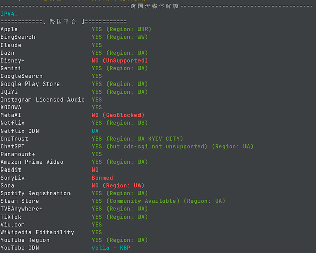Image resolution: width=316 pixels, height=253 pixels.
Task: Select the Dazn row label
Action: point(7,53)
